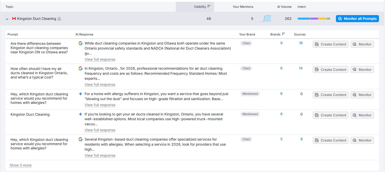Click the purple segment of the intent bar
The height and width of the screenshot is (172, 385).
314,19
